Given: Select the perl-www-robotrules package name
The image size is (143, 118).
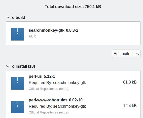Looking at the screenshot, I should pyautogui.click(x=48, y=100).
